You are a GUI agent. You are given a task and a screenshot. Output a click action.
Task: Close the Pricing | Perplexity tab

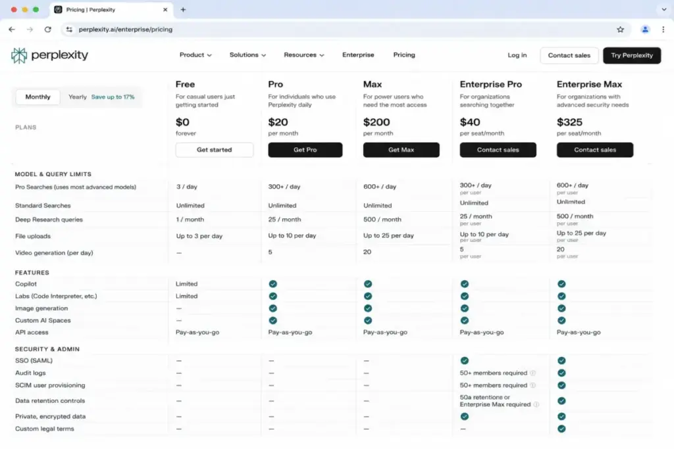coord(165,9)
